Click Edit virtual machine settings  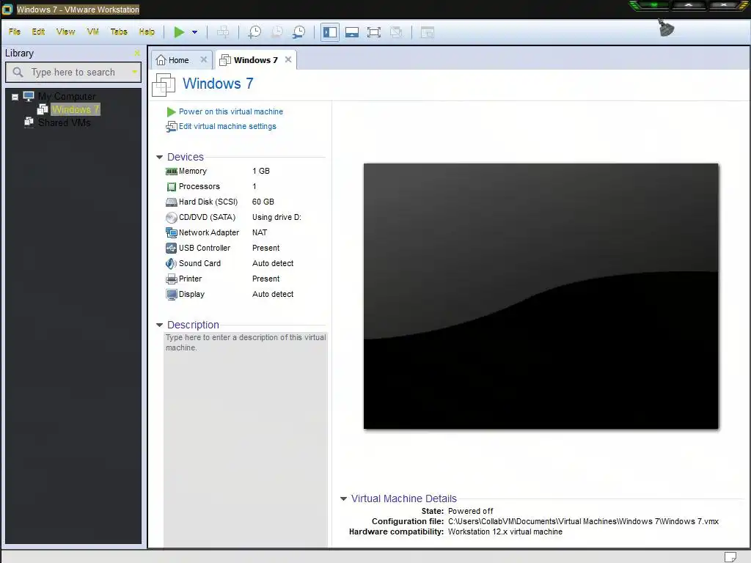pyautogui.click(x=227, y=126)
